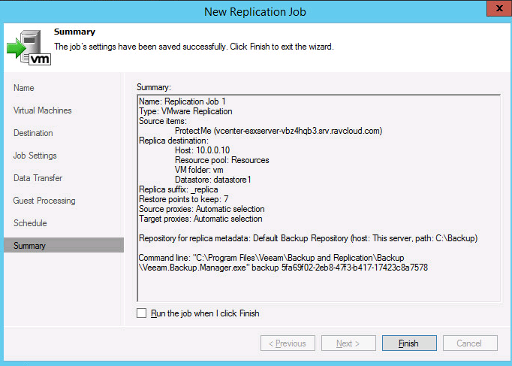
Task: Click the highlighted Summary step in sidebar
Action: point(30,246)
